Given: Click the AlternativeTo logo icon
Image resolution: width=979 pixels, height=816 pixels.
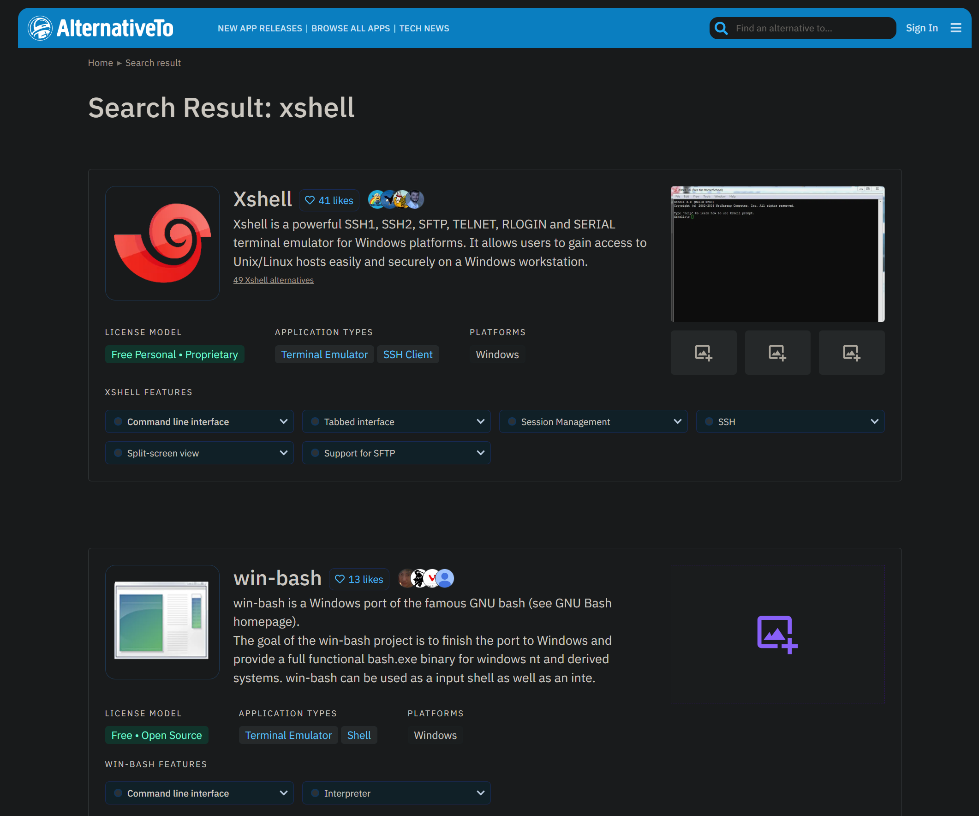Looking at the screenshot, I should tap(40, 28).
